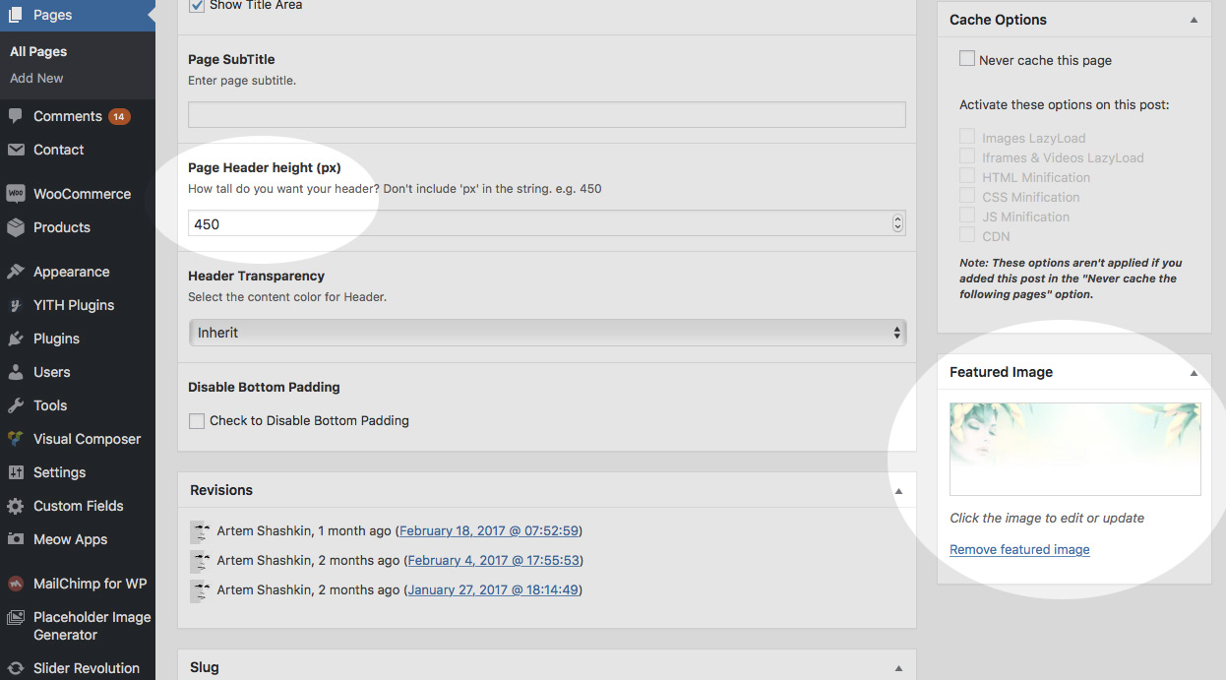The height and width of the screenshot is (680, 1226).
Task: Click the Featured Image panel heading
Action: (1001, 372)
